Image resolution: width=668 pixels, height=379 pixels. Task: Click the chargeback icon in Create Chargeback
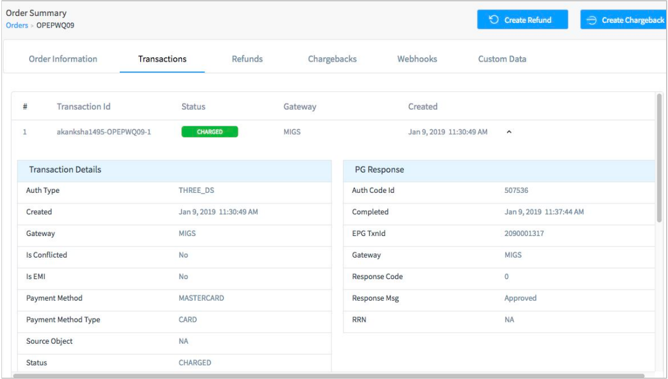591,20
